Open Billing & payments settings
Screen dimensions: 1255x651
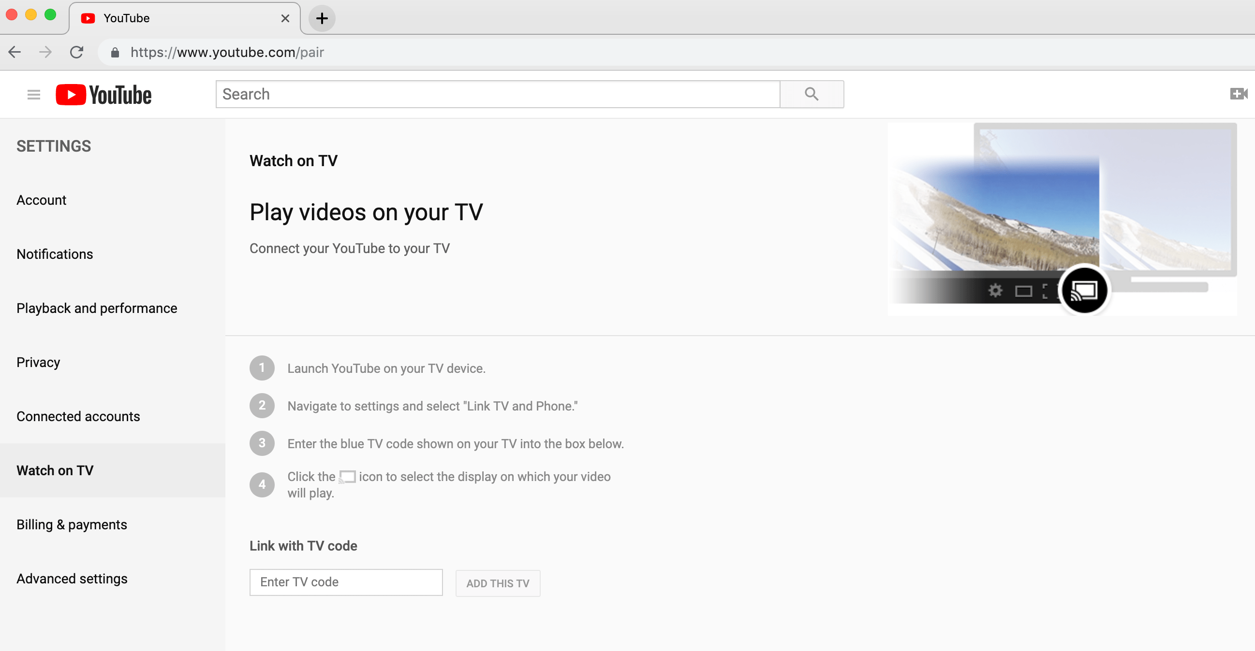coord(72,524)
